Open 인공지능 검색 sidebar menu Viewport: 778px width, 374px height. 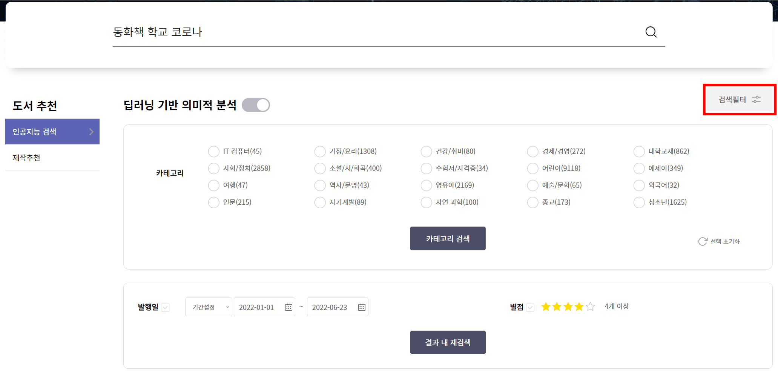pos(52,132)
